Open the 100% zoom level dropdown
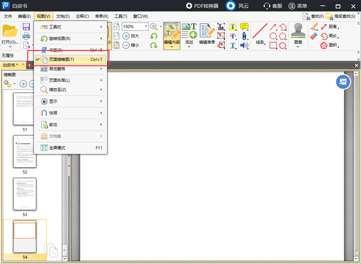 146,26
